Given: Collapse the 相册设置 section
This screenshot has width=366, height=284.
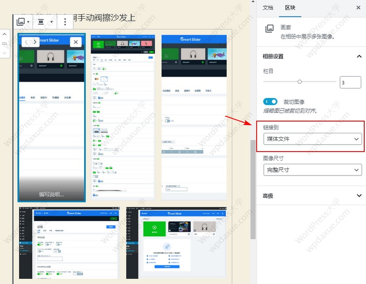Looking at the screenshot, I should pyautogui.click(x=359, y=57).
